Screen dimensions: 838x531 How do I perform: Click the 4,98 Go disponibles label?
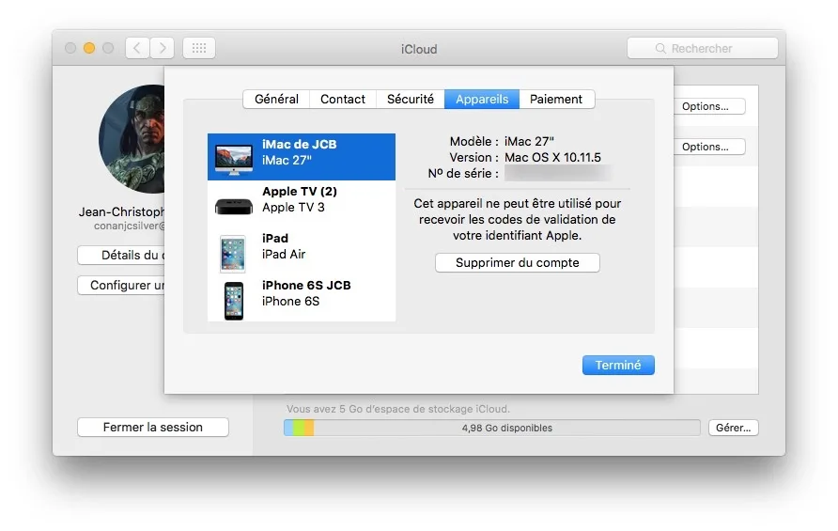pyautogui.click(x=507, y=428)
